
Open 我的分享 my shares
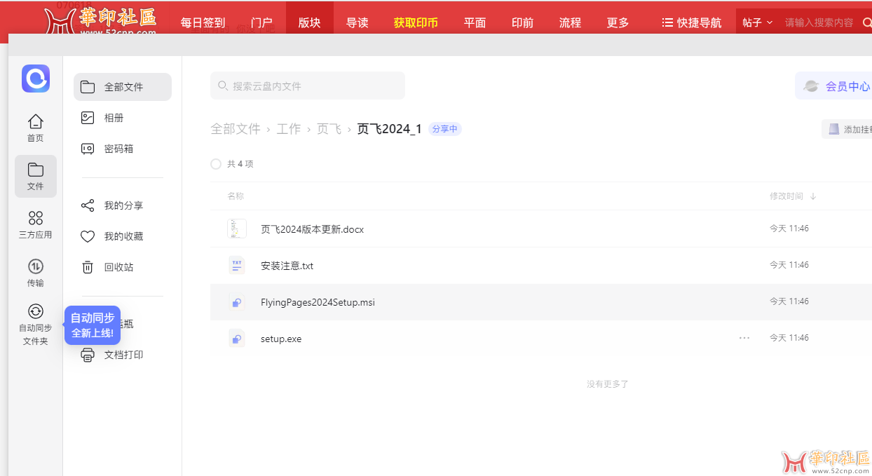[x=123, y=205]
